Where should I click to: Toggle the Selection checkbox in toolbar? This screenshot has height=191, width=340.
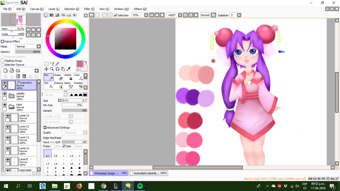pos(116,15)
